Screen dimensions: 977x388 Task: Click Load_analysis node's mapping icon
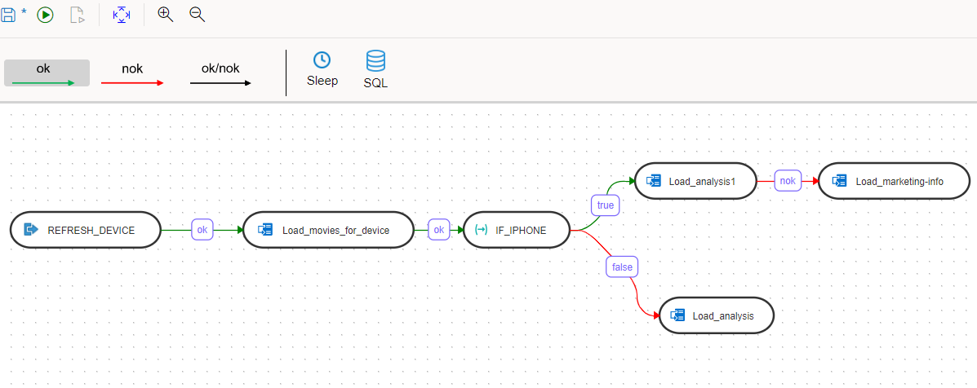click(678, 315)
